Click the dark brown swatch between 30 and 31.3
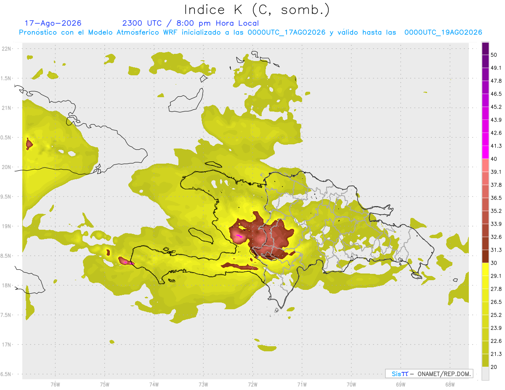 pos(486,256)
